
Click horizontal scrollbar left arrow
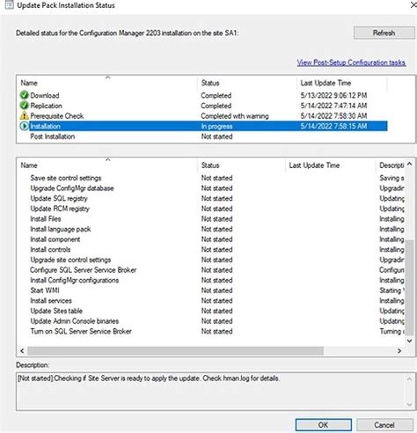[x=22, y=351]
